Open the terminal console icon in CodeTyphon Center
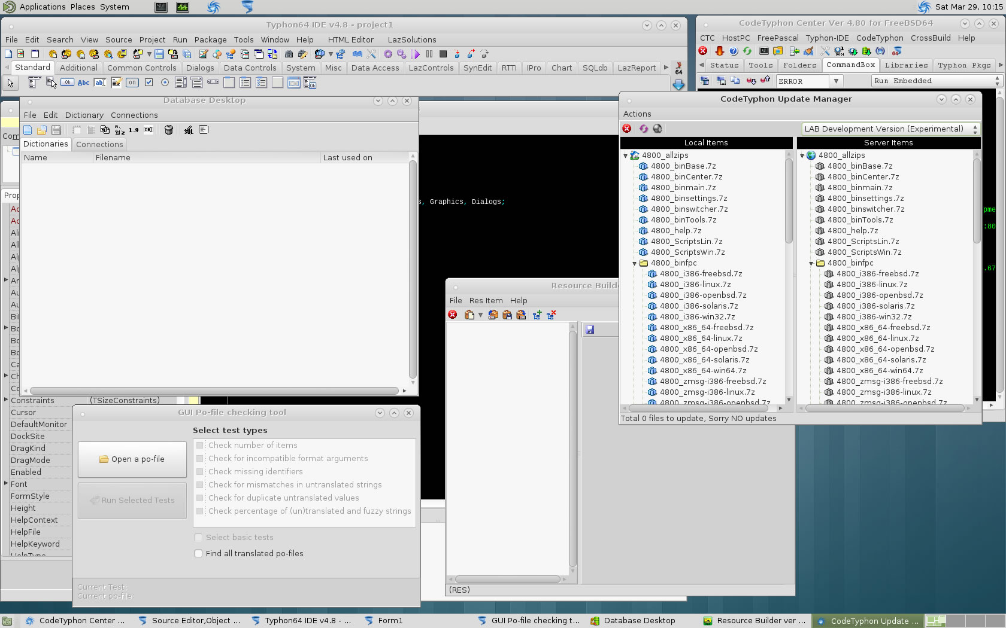 764,51
